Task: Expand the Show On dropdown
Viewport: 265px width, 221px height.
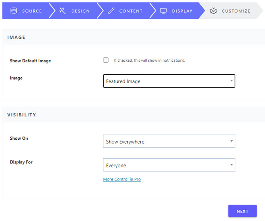Action: 169,141
